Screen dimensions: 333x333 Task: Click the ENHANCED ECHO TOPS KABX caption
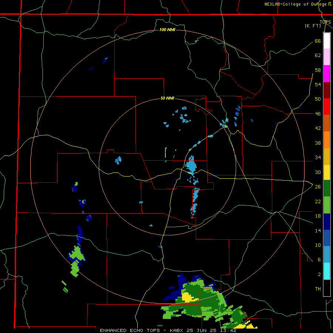[168, 330]
